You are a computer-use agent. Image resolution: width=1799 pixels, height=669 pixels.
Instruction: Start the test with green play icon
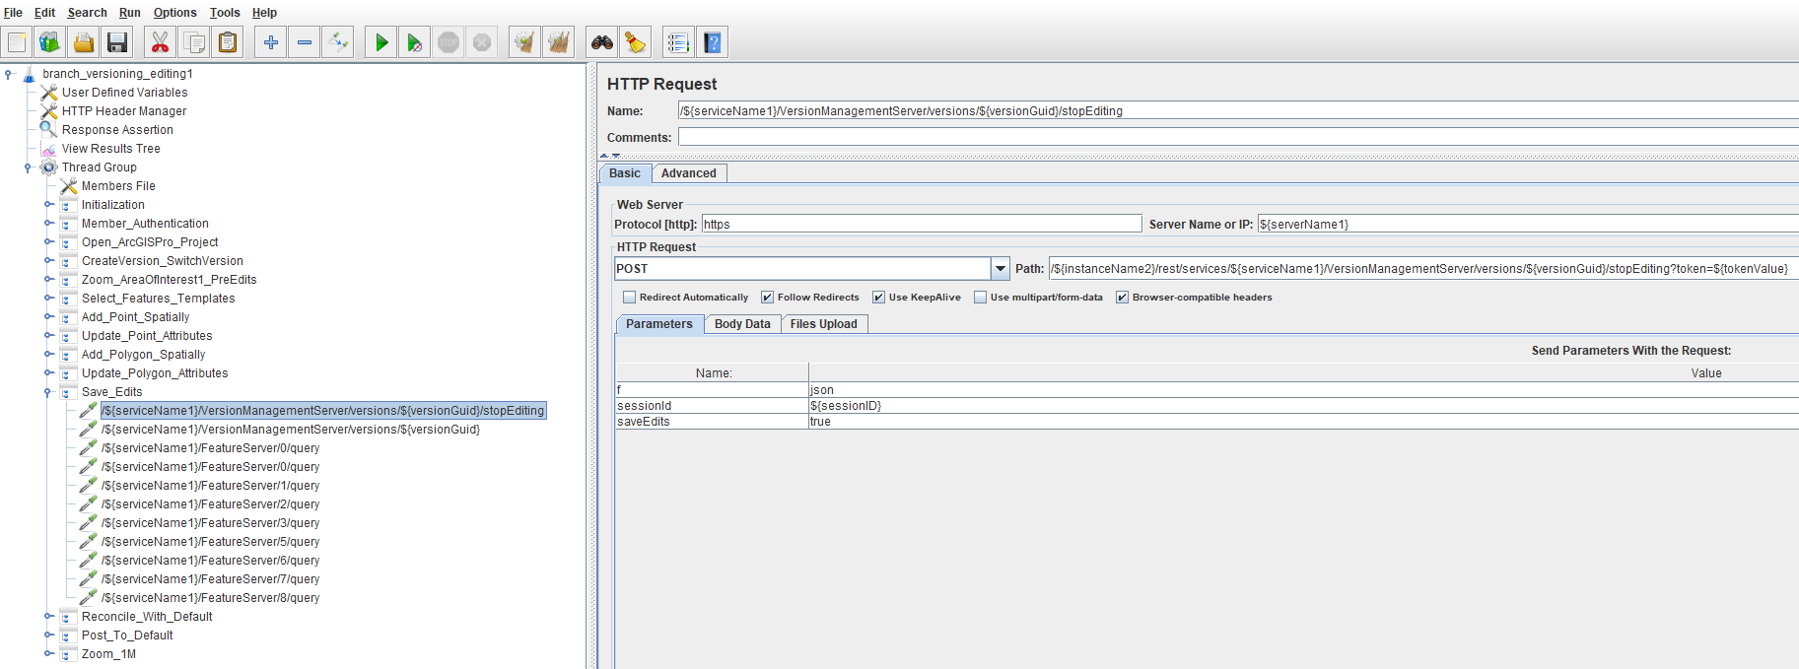[381, 42]
